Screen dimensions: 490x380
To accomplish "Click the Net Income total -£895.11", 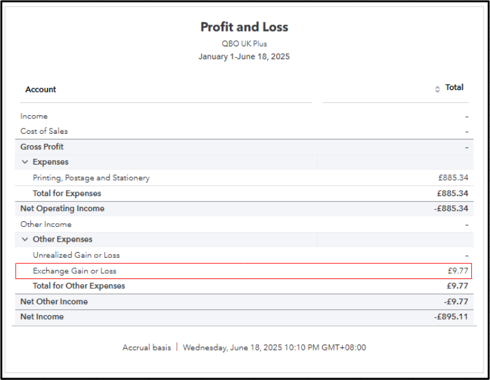I will coord(451,317).
